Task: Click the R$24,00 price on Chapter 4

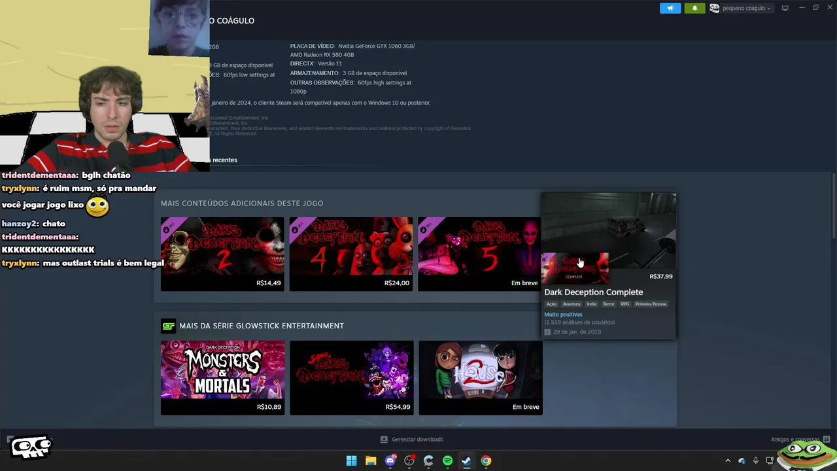Action: coord(397,283)
